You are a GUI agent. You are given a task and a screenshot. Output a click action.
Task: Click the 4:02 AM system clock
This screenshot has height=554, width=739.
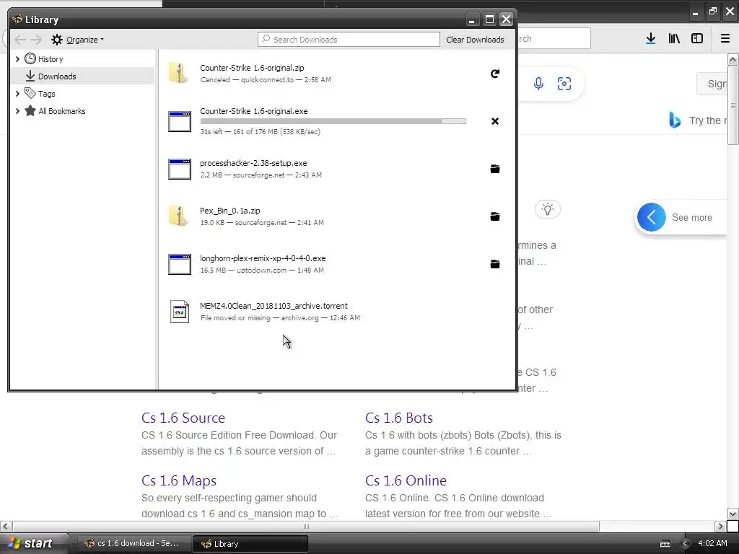(712, 543)
